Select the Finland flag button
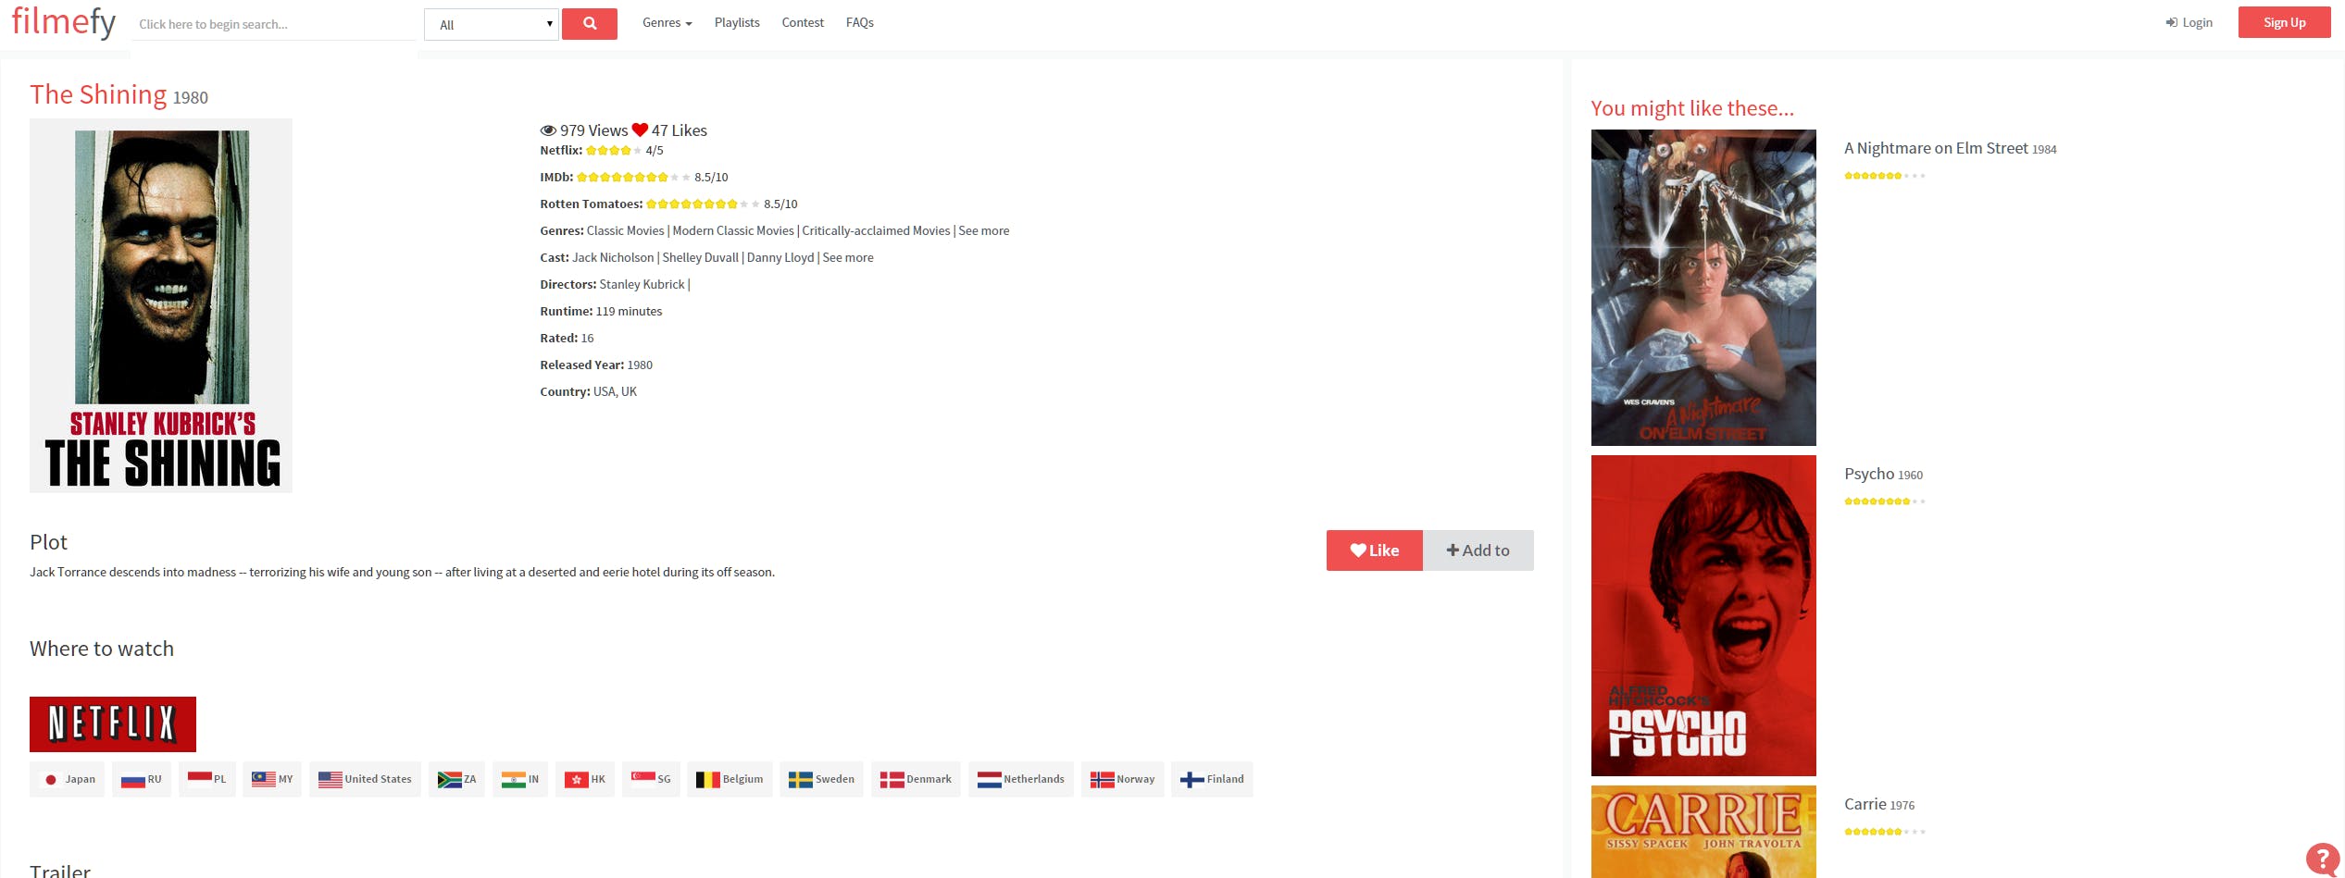Screen dimensions: 2345x878 point(1212,779)
